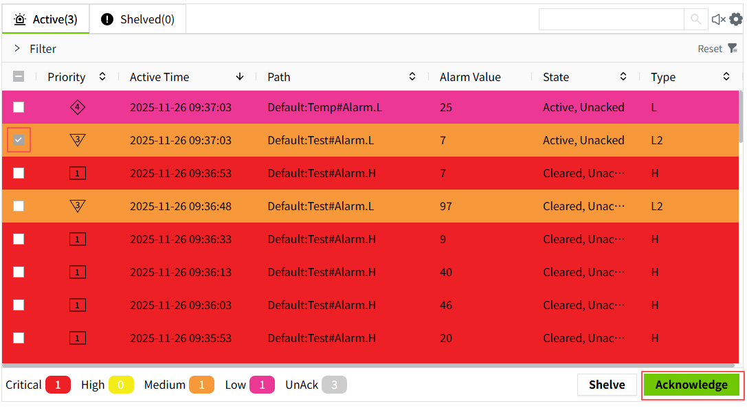Click priority 3 triangle icon on alarm value 97 row
747x408 pixels.
click(78, 206)
